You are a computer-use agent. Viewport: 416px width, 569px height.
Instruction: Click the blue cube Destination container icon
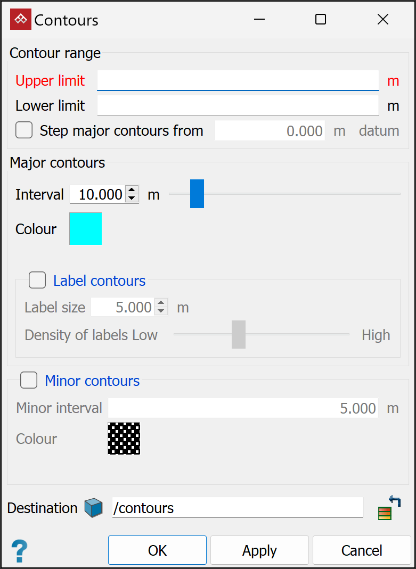pos(93,508)
